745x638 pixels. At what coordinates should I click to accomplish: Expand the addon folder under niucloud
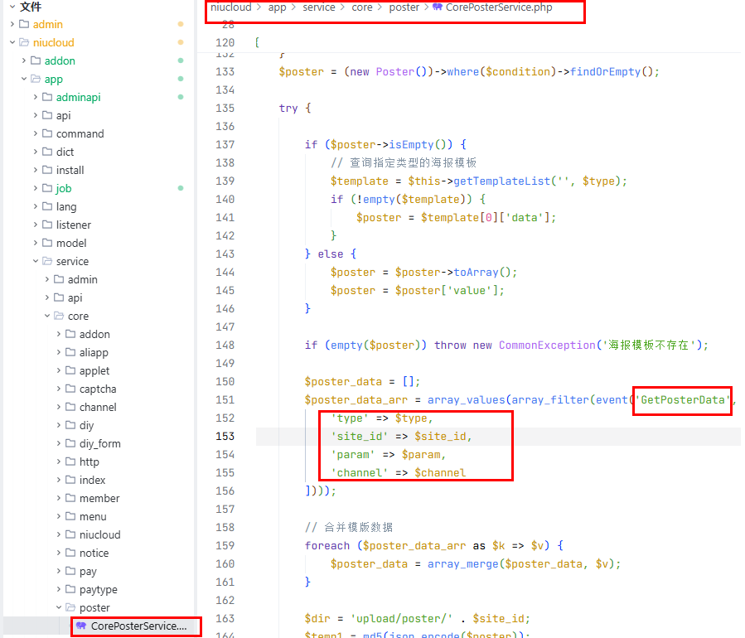point(23,60)
